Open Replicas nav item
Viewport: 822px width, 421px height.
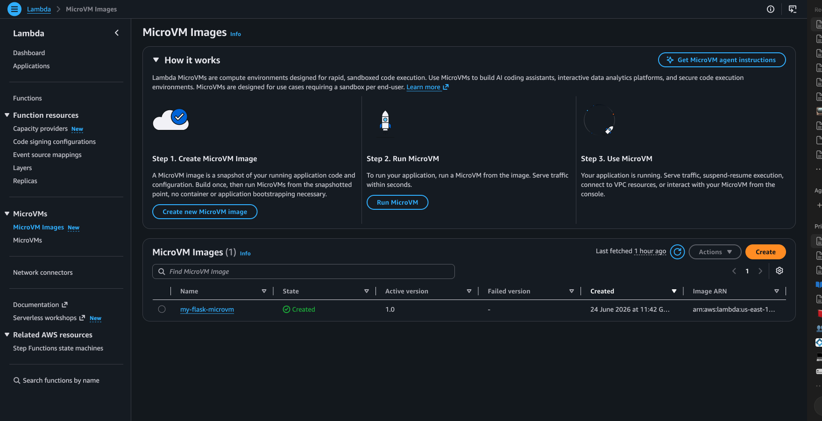coord(25,181)
